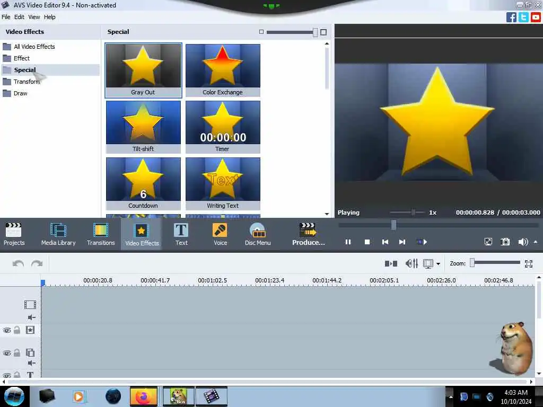Mute the overlay track audio
This screenshot has height=407, width=543.
point(31,362)
